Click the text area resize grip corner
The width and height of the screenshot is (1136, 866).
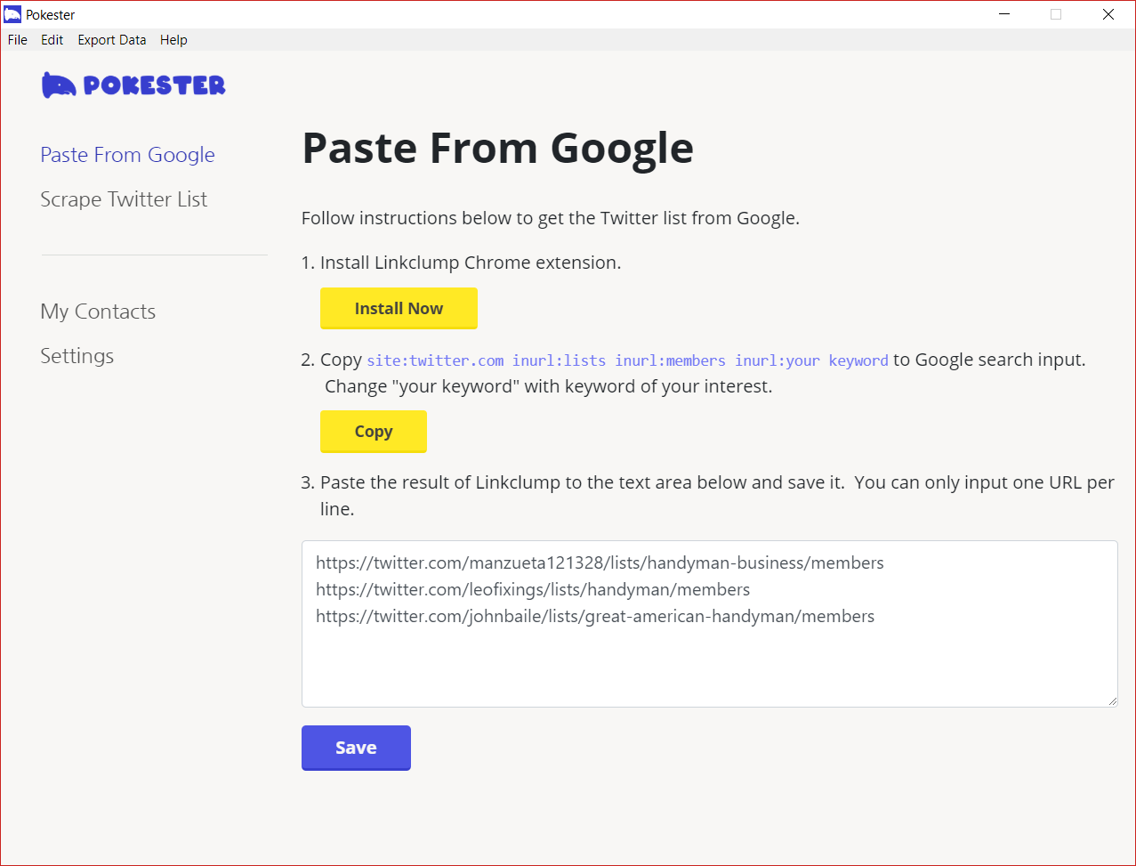point(1112,701)
